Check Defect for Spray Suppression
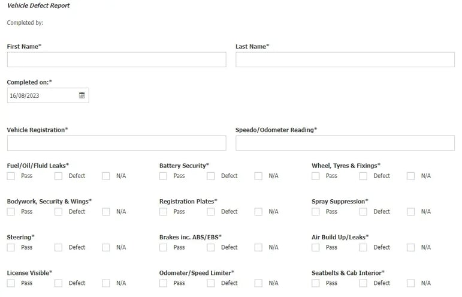Viewport: 462px width, 297px height. point(363,212)
